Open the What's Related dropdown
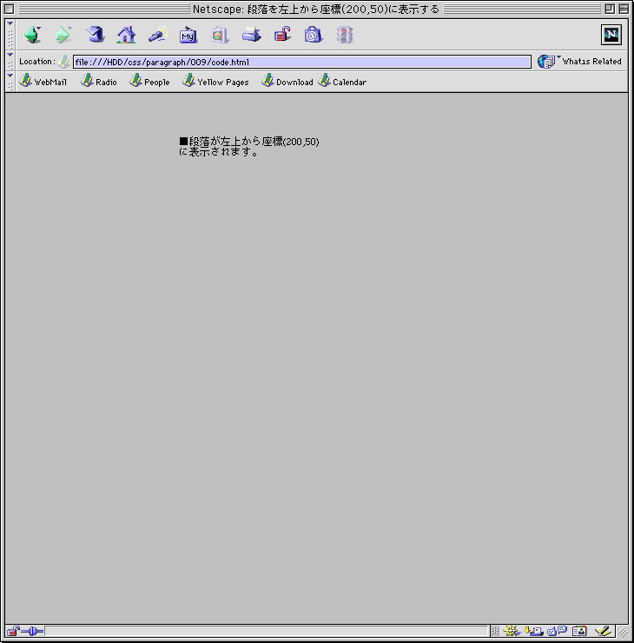This screenshot has width=634, height=643. pos(580,62)
